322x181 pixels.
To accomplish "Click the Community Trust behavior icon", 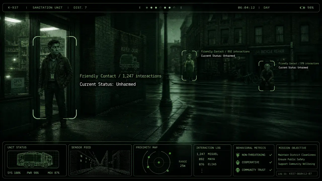I will click(238, 170).
